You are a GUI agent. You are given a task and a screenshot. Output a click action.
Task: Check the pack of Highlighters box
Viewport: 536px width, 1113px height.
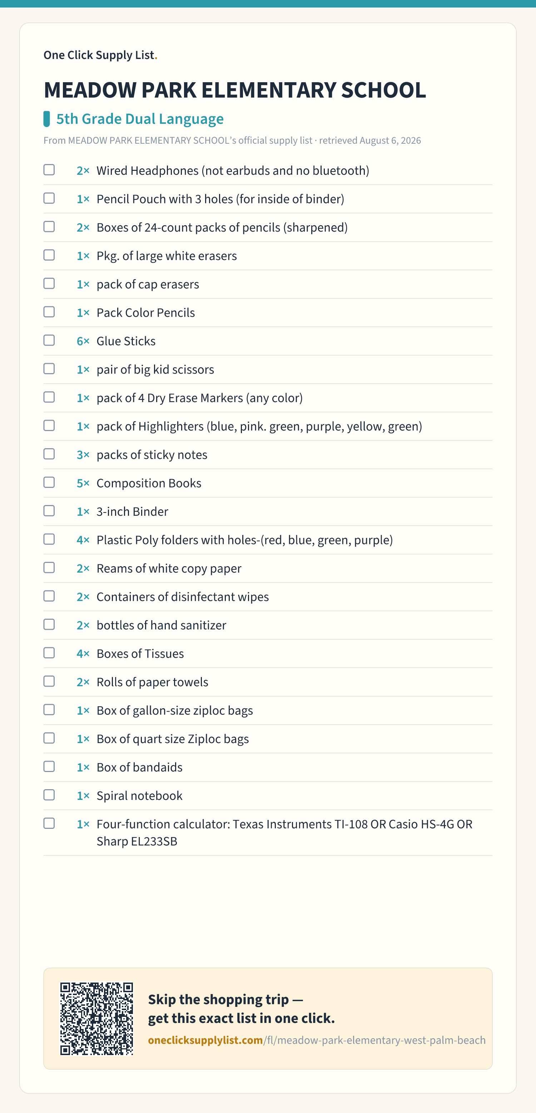49,426
